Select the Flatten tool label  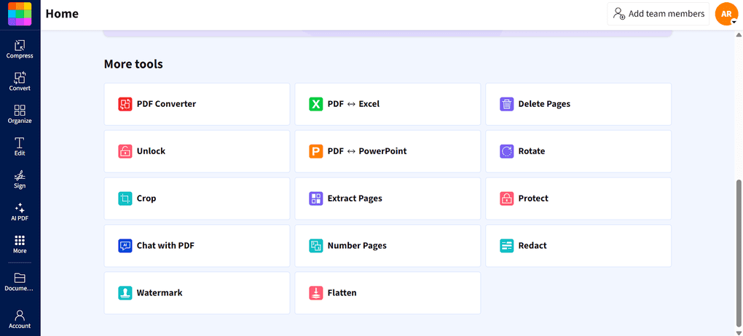tap(342, 293)
